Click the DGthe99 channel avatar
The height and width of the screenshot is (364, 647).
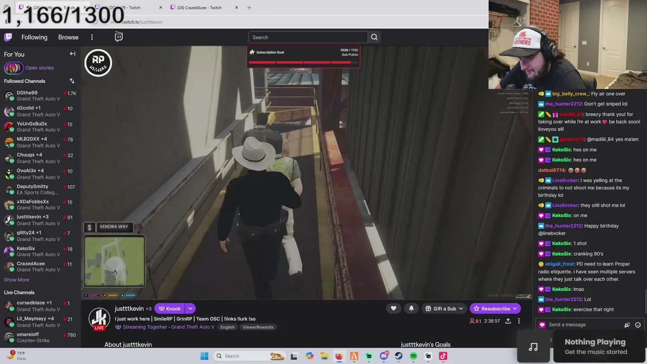point(9,96)
